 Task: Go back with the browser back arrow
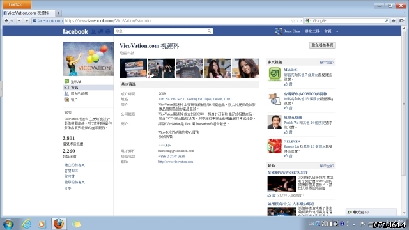(6, 21)
